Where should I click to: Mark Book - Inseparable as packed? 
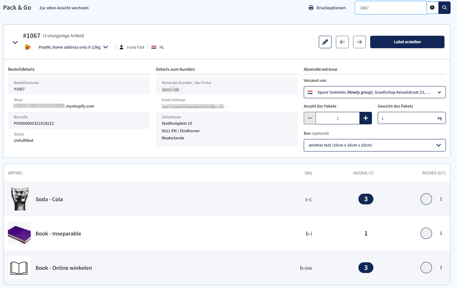(x=426, y=233)
